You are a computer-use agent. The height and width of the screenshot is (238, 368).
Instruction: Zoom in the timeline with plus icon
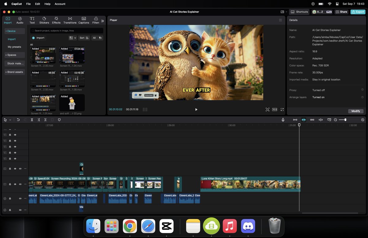tap(363, 120)
